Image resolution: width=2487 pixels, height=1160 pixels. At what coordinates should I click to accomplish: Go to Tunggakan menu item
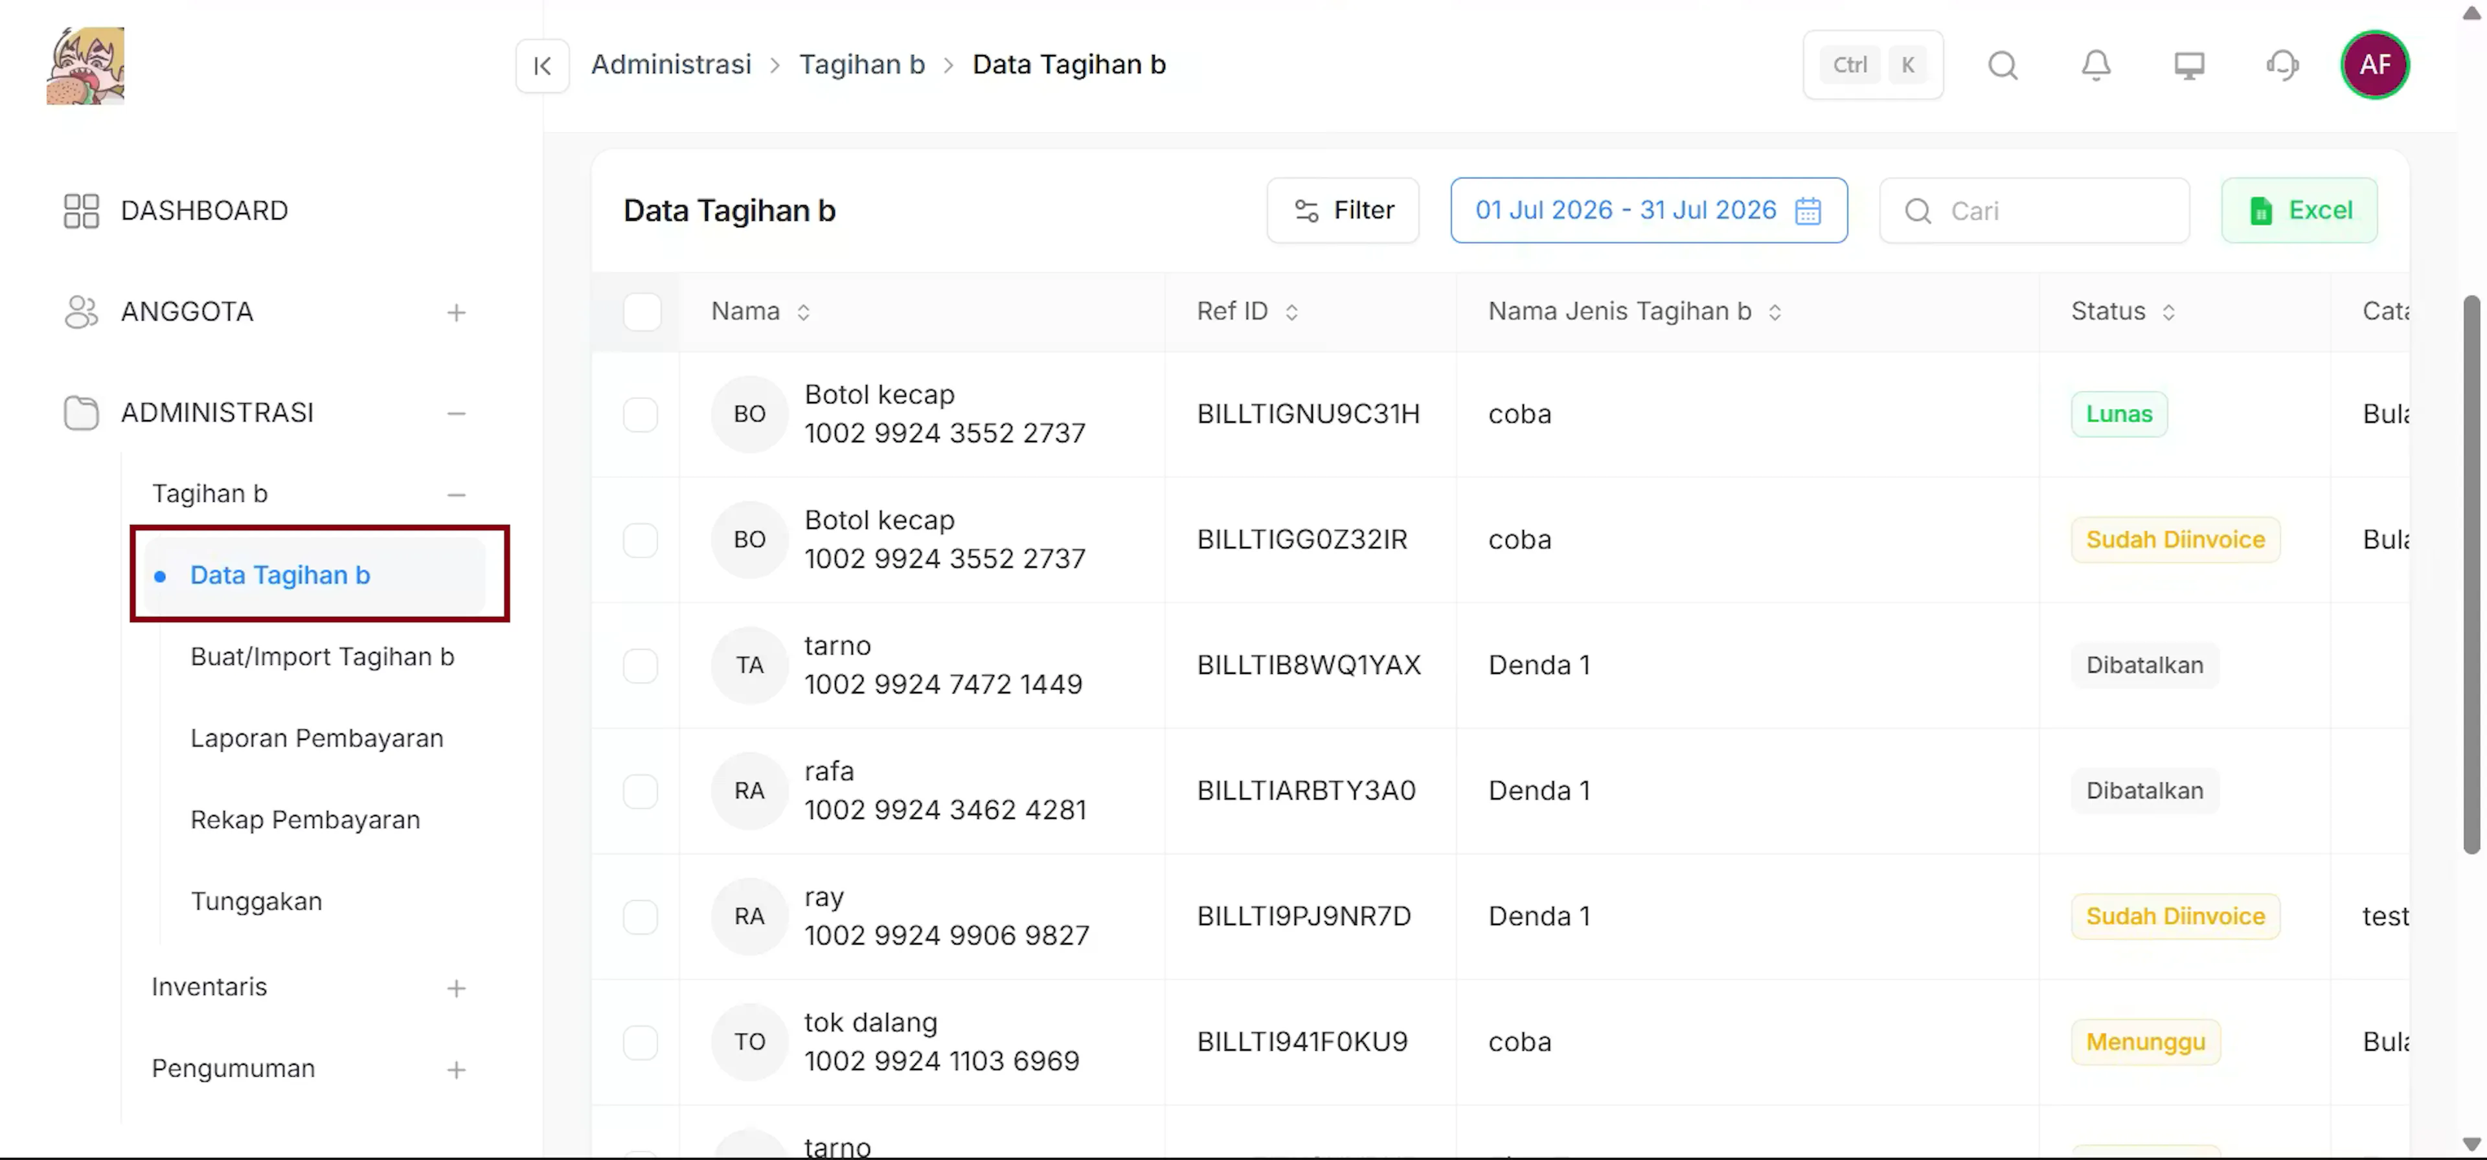coord(256,901)
